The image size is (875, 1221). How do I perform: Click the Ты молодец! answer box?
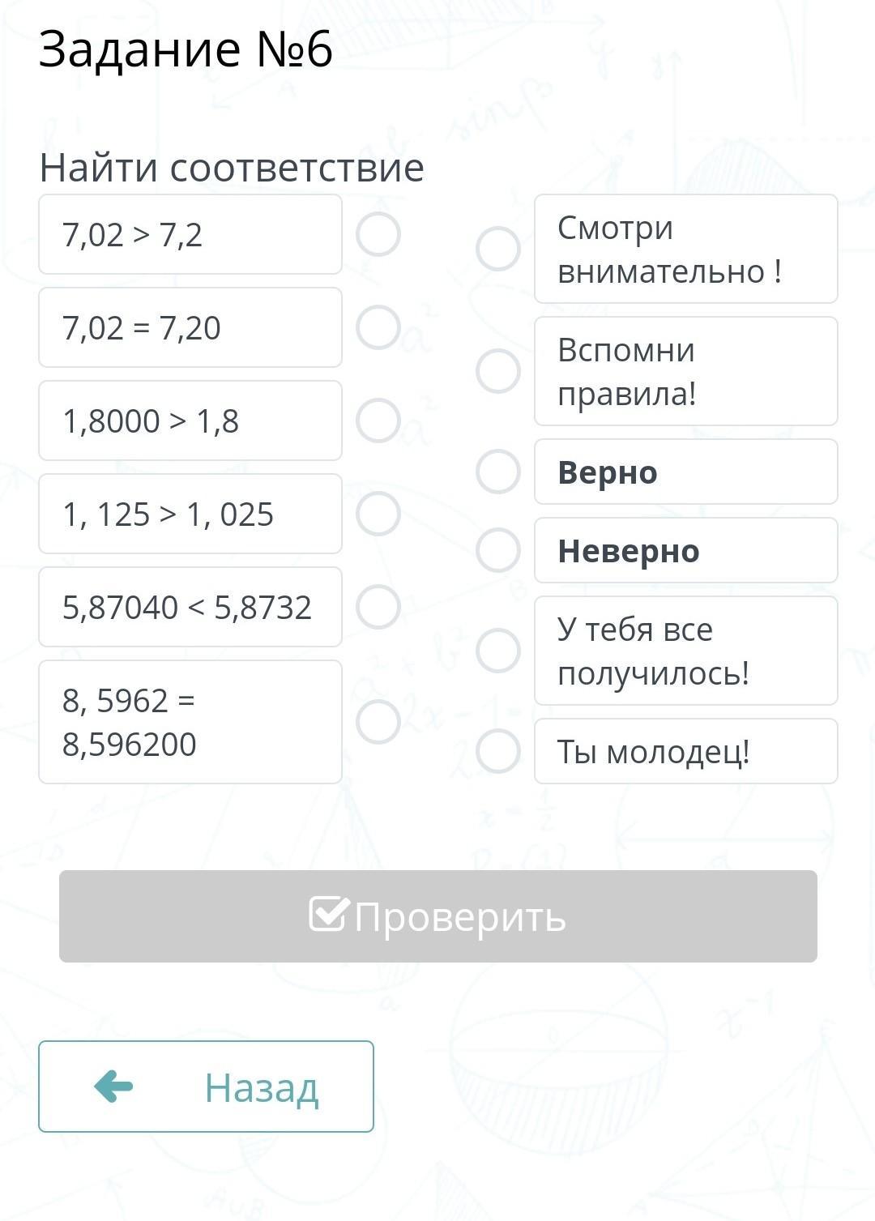(x=686, y=751)
